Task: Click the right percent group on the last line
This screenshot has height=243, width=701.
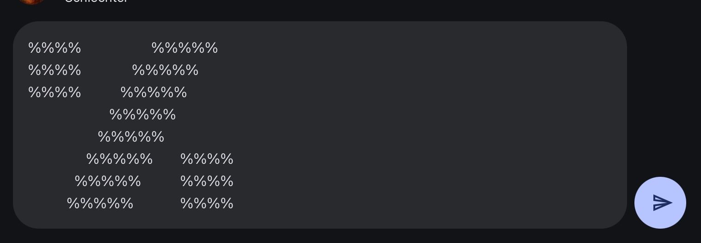Action: pos(207,203)
